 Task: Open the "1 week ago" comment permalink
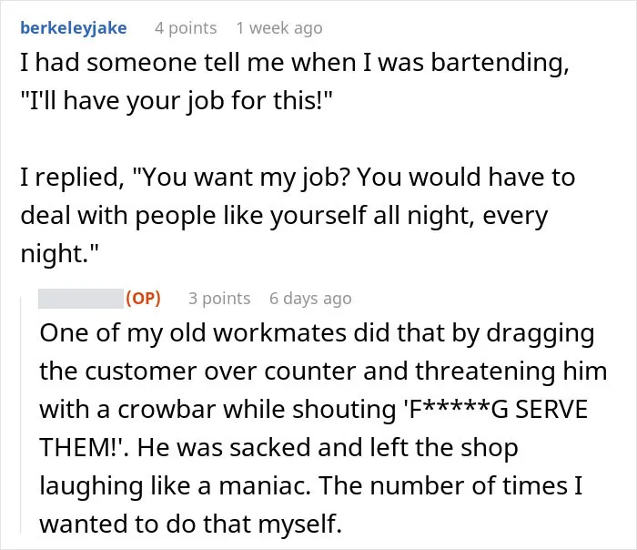pyautogui.click(x=279, y=28)
